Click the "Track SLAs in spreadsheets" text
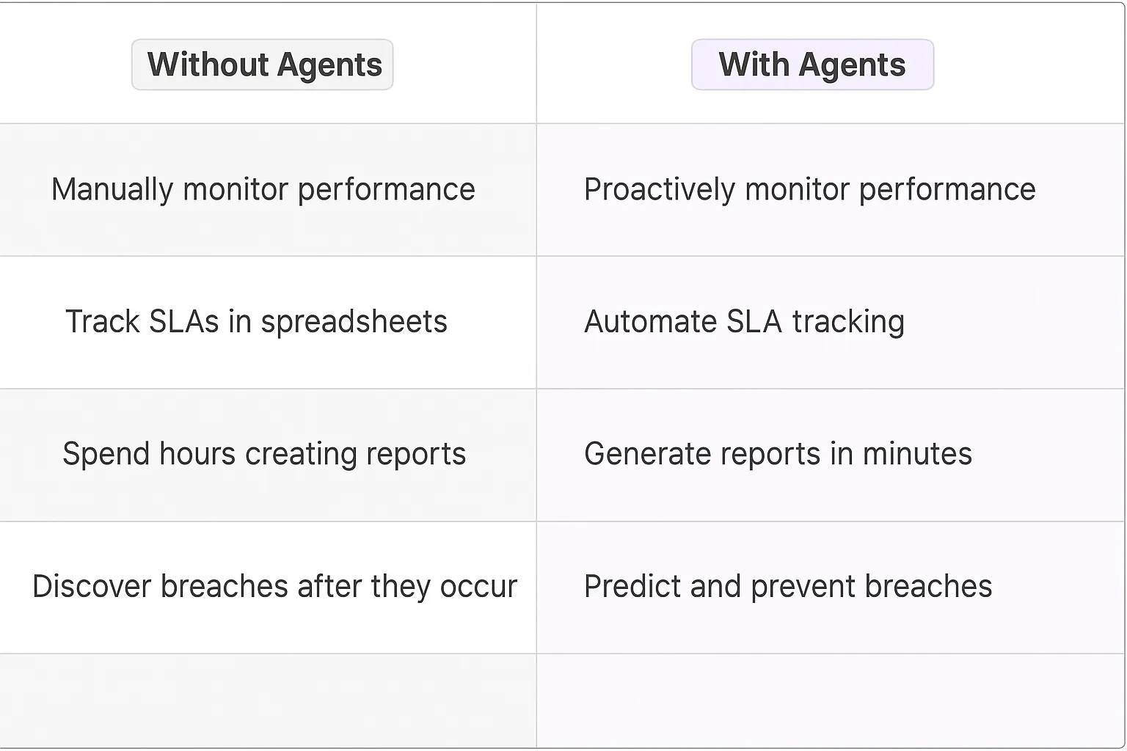The image size is (1127, 751). pos(256,321)
